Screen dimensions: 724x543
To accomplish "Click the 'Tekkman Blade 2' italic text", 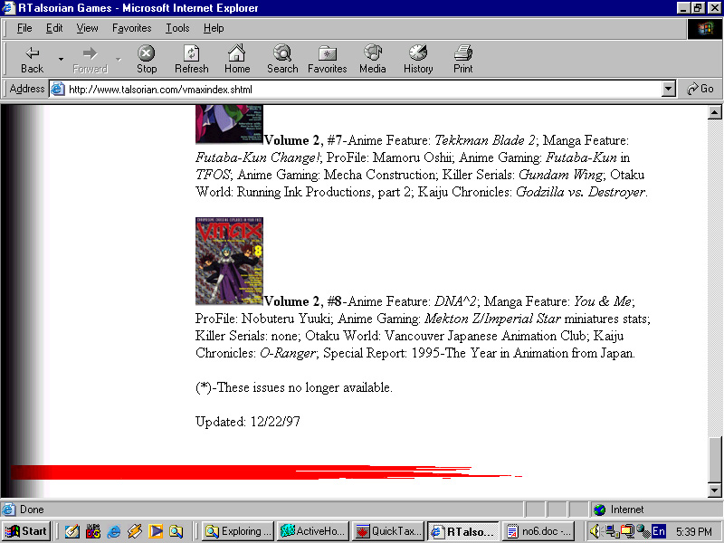I will tap(485, 140).
